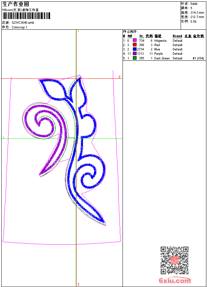This screenshot has width=207, height=287.
Task: Click the color count value '5'
Action: tap(191, 8)
